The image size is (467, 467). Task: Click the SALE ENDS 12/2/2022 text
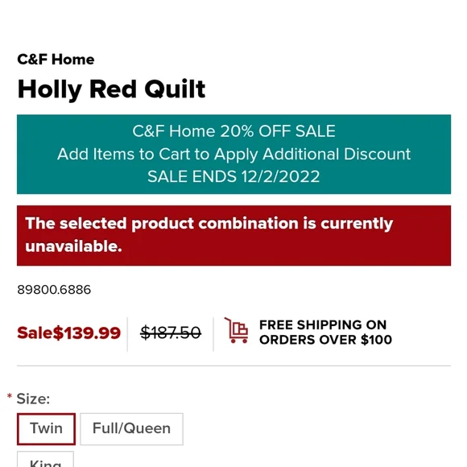233,176
